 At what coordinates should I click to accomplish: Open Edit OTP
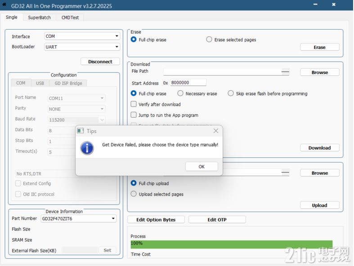217,220
